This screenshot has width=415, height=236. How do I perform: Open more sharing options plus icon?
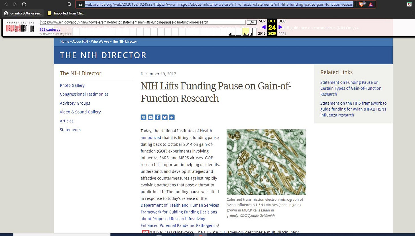172,117
